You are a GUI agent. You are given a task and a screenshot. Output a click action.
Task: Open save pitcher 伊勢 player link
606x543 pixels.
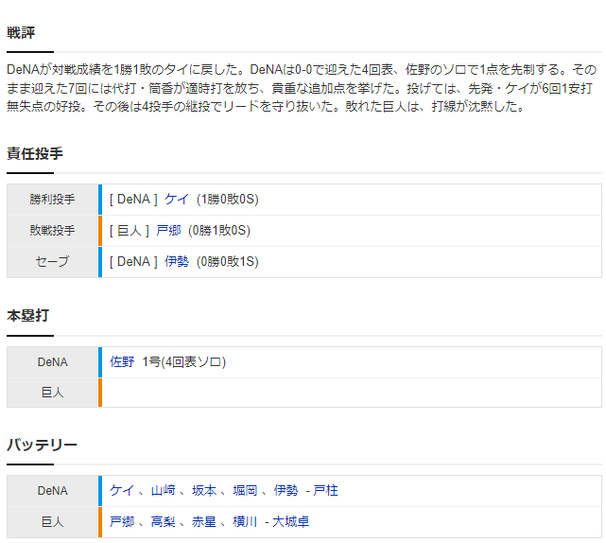click(177, 262)
